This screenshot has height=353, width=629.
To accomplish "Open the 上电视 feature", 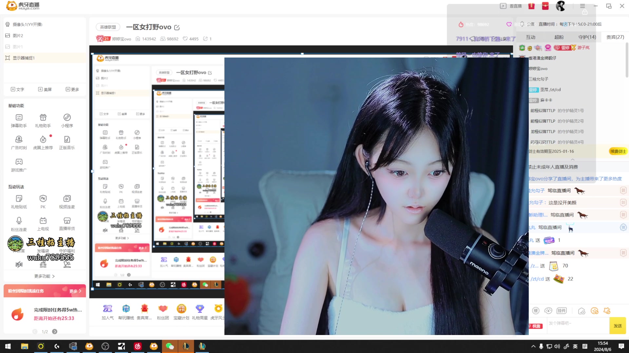I will [x=43, y=224].
